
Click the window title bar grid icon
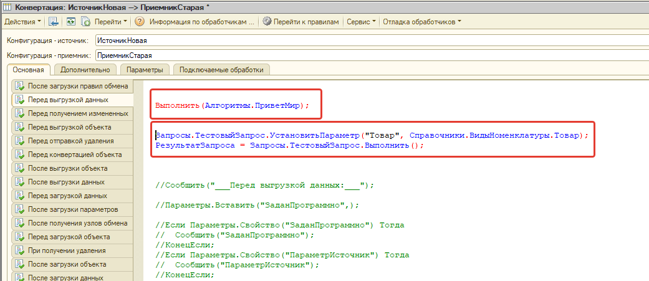(x=7, y=7)
